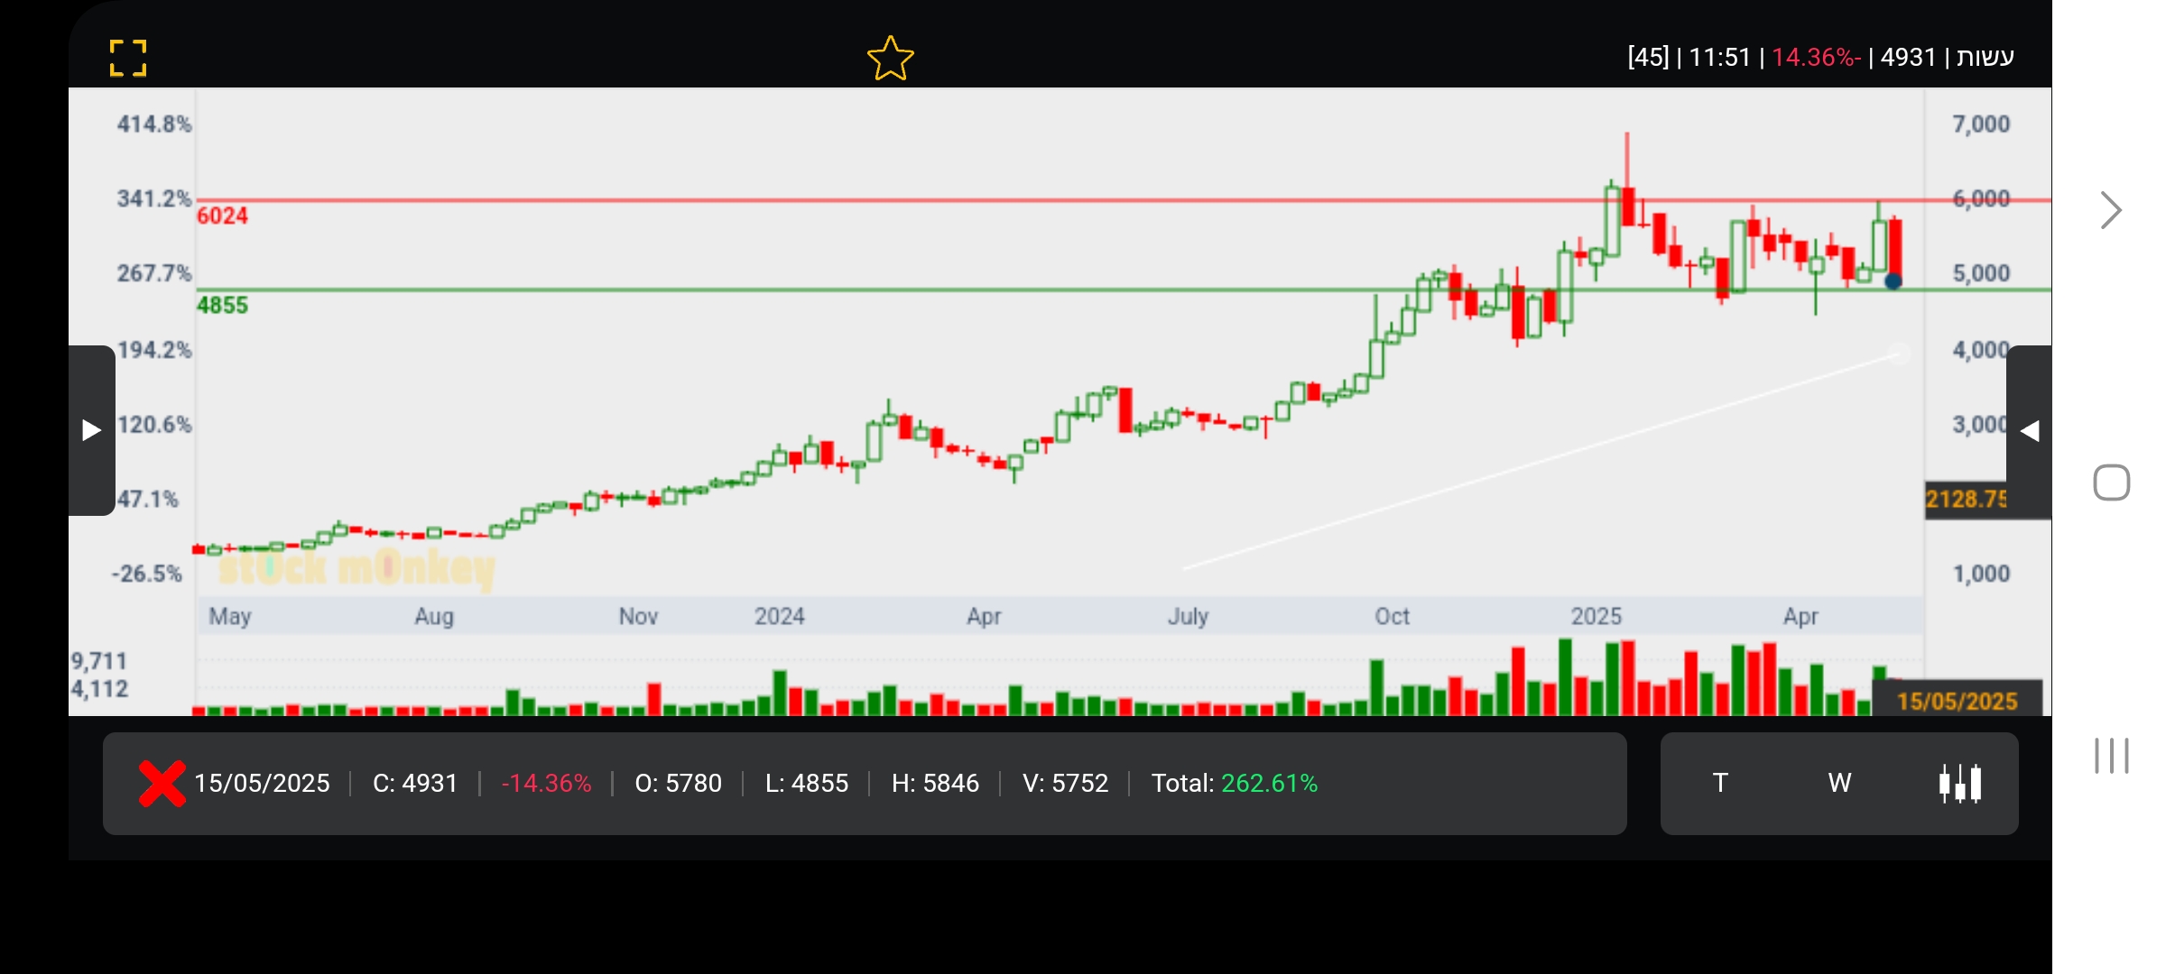Click the red X close icon
Screen dimensions: 2166x974
click(162, 783)
